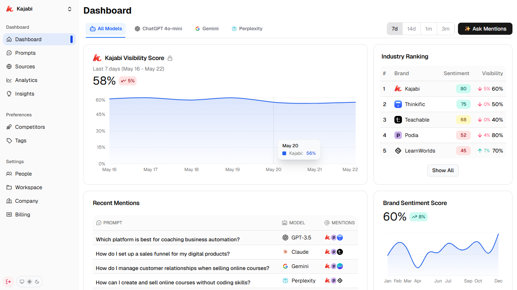
Task: Click the MODEL column header
Action: (x=294, y=223)
